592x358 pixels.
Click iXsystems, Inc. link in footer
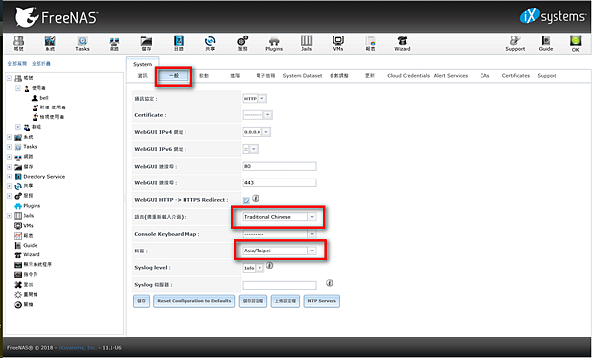click(x=77, y=348)
